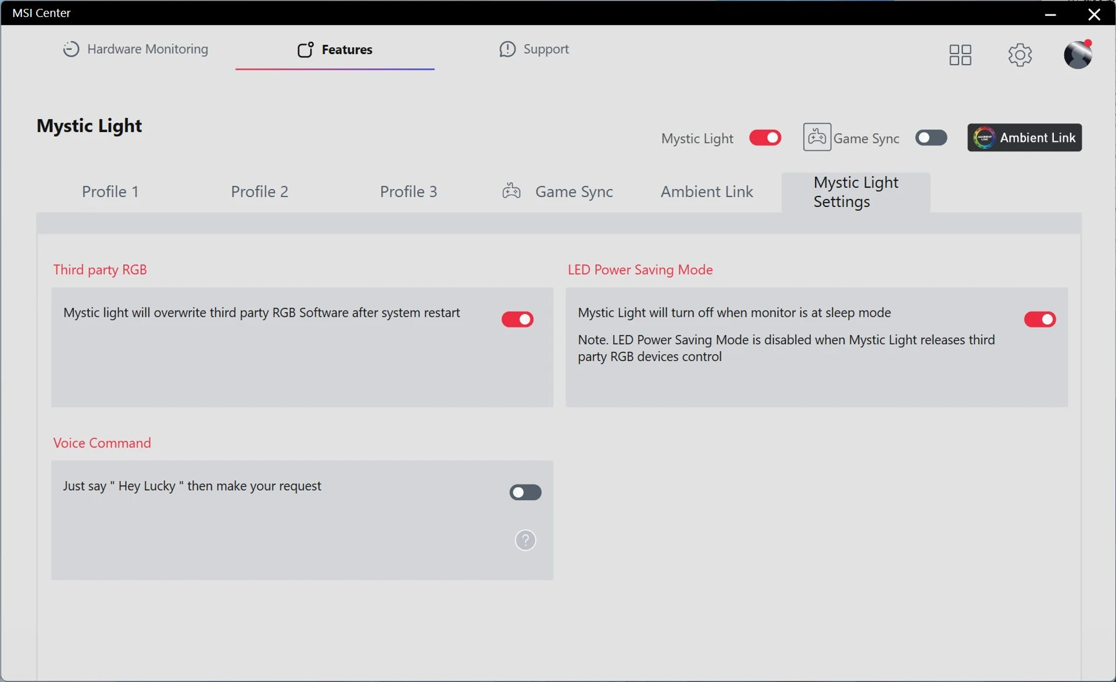Turn off the Mystic Light master toggle
Viewport: 1116px width, 682px height.
tap(765, 138)
